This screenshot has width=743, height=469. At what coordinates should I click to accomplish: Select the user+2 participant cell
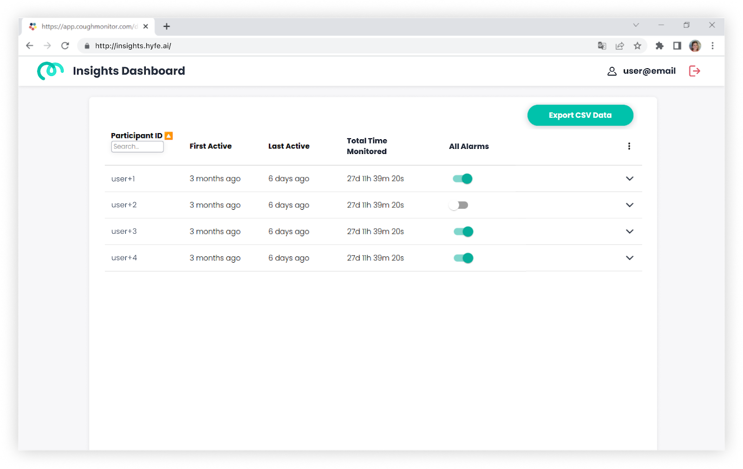[x=124, y=205]
